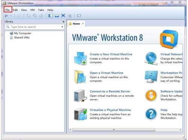Click the horizontal scrollbar left arrow

tap(70, 130)
